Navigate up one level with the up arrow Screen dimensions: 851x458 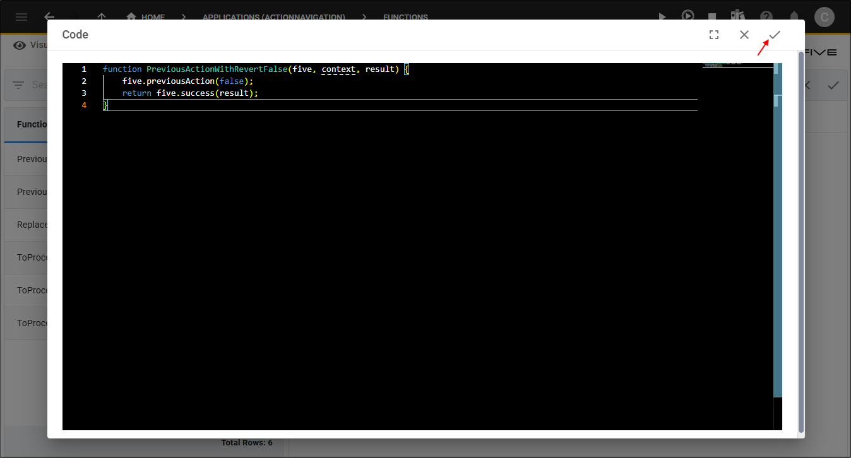coord(102,17)
